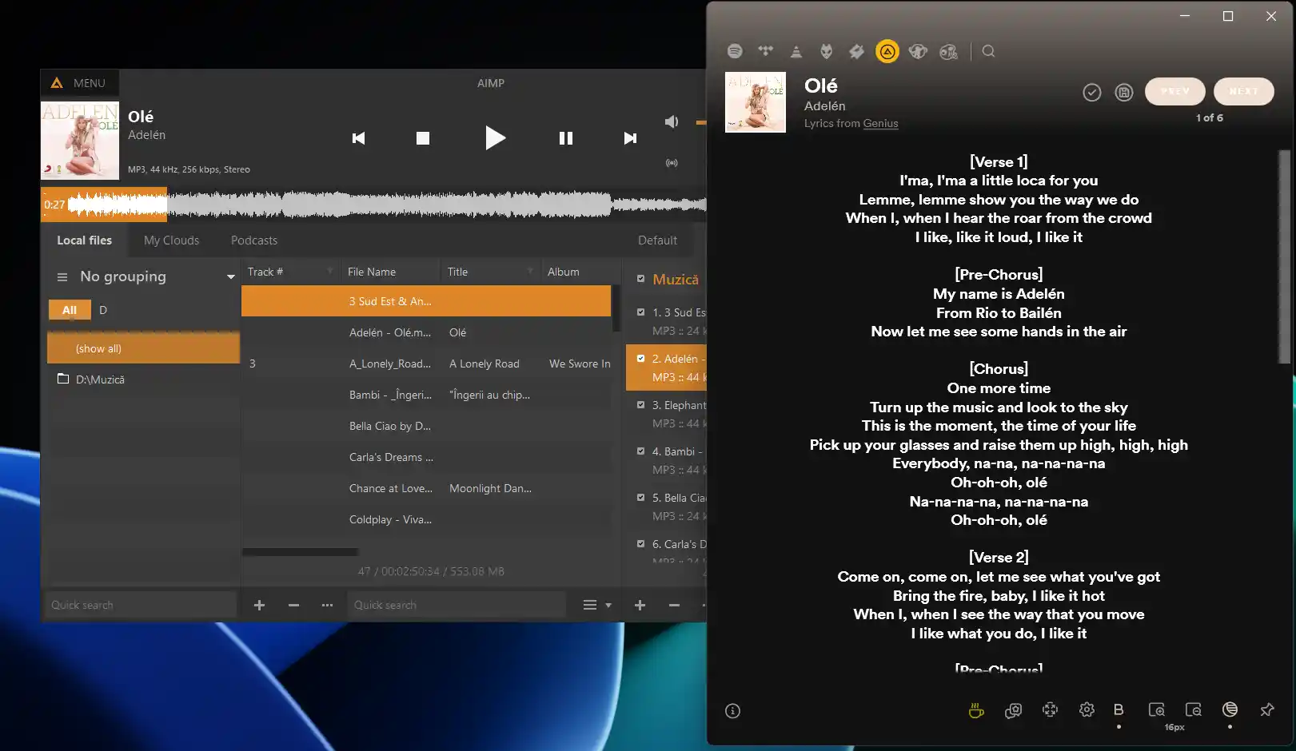Viewport: 1296px width, 751px height.
Task: Increase lyrics font size zoom-in icon
Action: point(1156,709)
